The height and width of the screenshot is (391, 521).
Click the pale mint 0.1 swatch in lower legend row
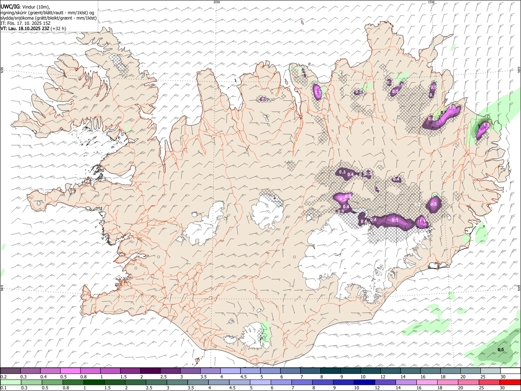tap(11, 382)
